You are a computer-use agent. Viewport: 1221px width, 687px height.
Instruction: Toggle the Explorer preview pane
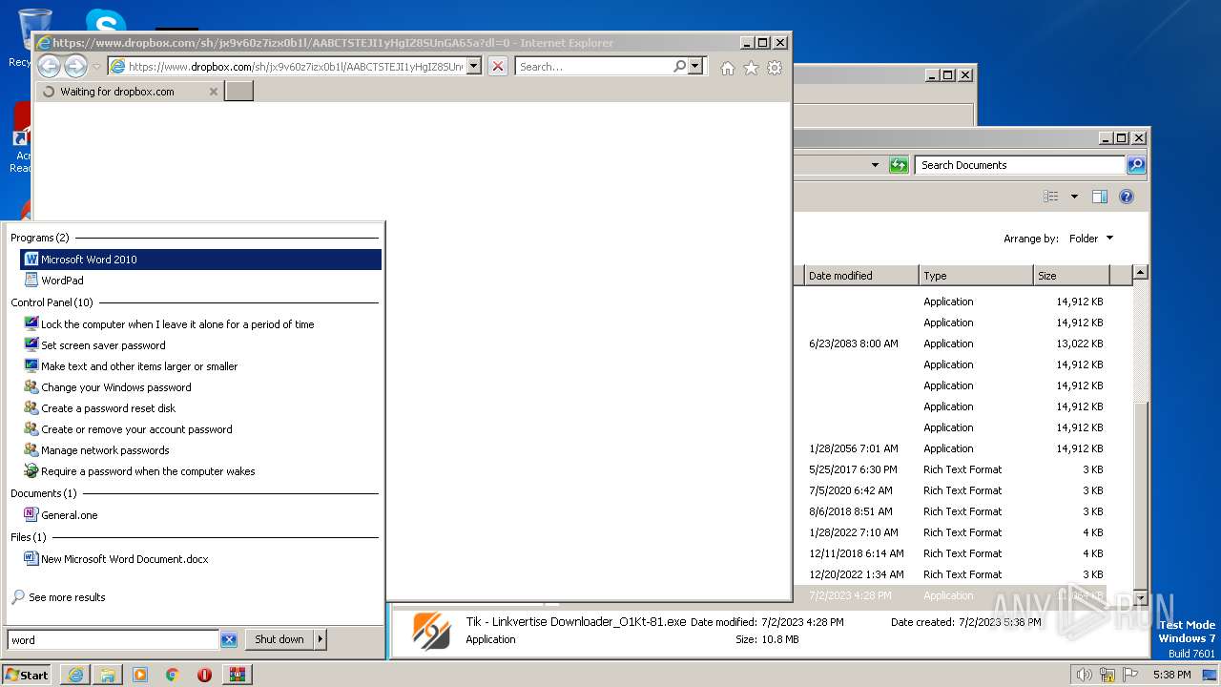click(x=1099, y=197)
